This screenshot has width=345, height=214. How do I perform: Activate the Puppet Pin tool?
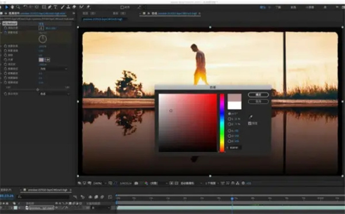point(88,7)
